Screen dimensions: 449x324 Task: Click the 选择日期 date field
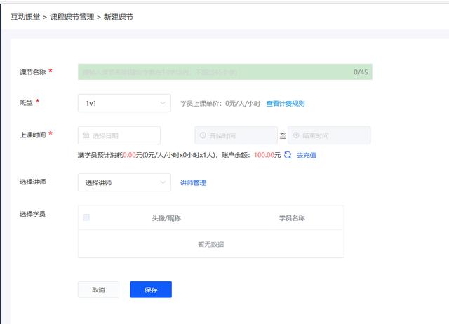point(119,135)
